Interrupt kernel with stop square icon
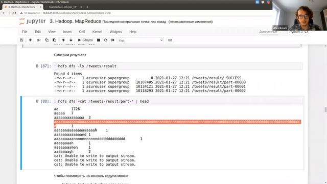The height and width of the screenshot is (184, 327). pos(99,40)
